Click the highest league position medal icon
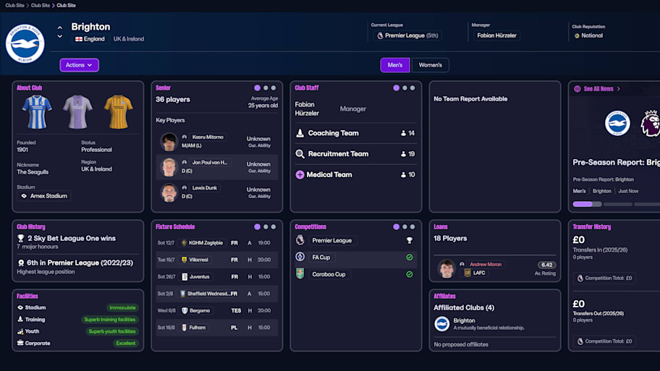660x371 pixels. click(x=20, y=263)
